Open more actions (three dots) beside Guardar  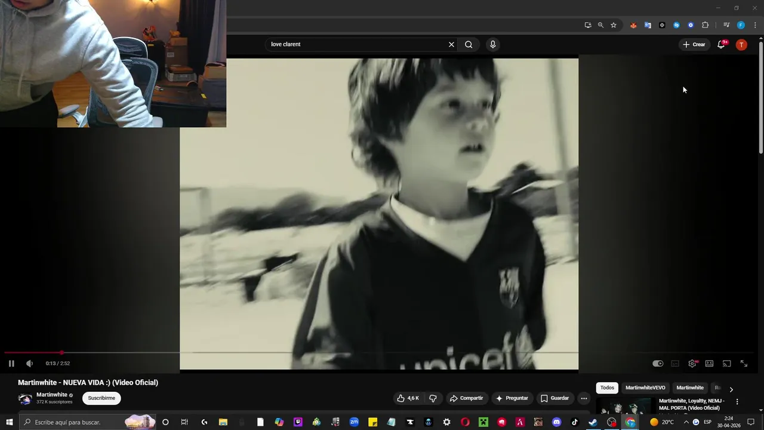pos(584,398)
